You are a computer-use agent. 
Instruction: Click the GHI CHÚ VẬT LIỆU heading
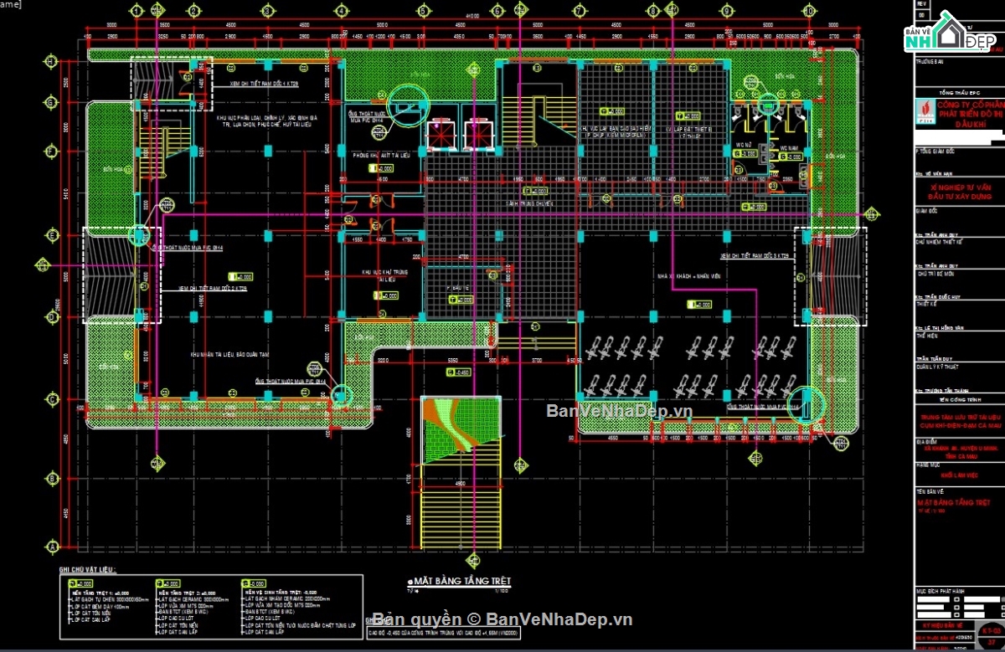tap(87, 569)
